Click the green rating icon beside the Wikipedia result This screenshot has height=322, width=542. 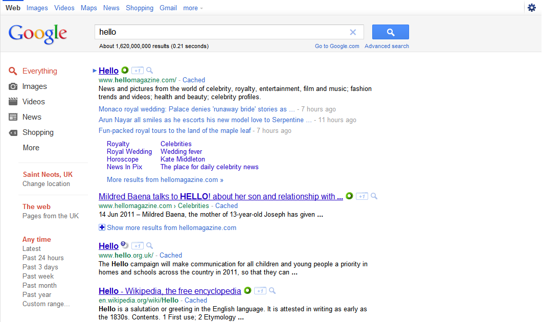point(247,290)
